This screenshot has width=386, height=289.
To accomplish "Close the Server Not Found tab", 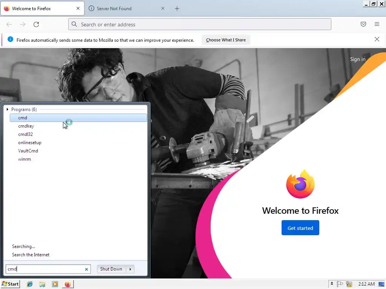I will pos(163,8).
